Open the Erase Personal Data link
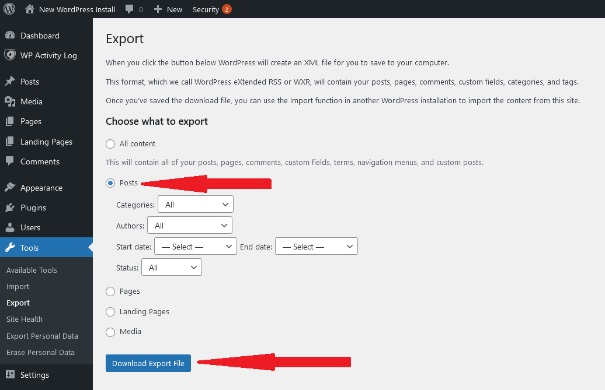 click(x=40, y=352)
